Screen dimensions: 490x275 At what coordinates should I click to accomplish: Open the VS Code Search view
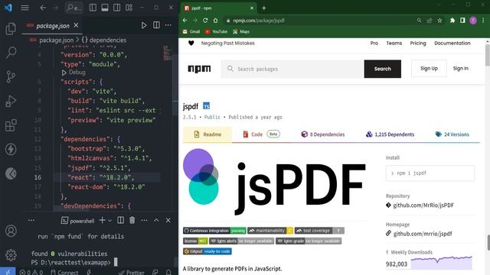(11, 53)
